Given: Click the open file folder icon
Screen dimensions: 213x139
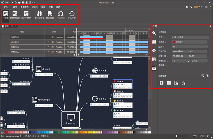Looking at the screenshot, I should tap(19, 3).
